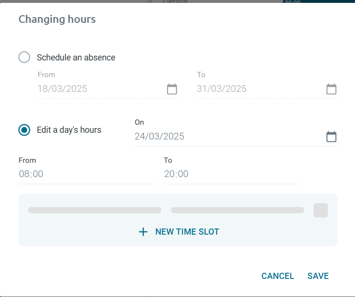Click the first grey placeholder bar
Image resolution: width=355 pixels, height=297 pixels.
point(95,210)
